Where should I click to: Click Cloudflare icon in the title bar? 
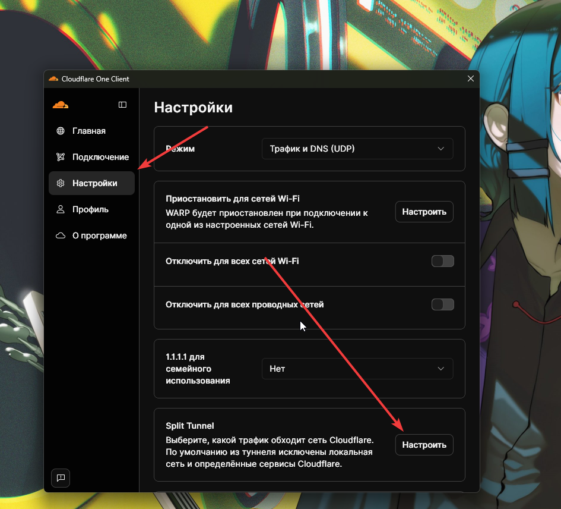(53, 79)
